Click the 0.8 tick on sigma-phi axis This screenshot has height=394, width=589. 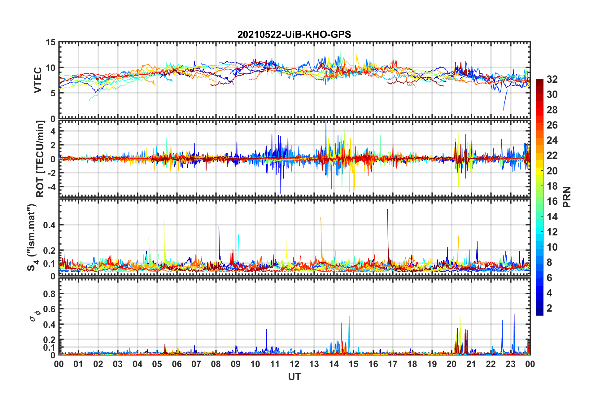49,294
